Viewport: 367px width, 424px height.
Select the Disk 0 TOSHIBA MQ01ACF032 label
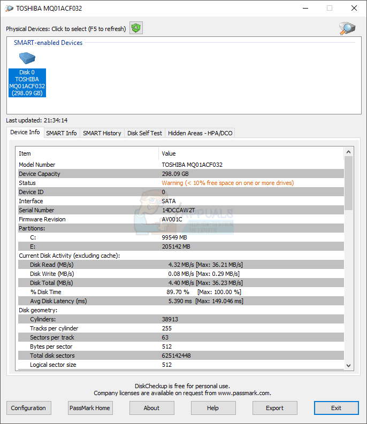pyautogui.click(x=27, y=83)
